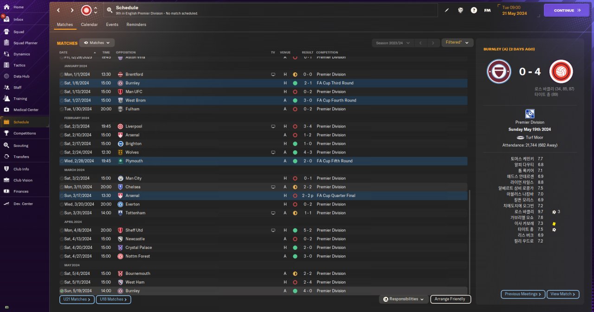This screenshot has height=312, width=594.
Task: Click the Arrange Friendly button
Action: (x=451, y=299)
